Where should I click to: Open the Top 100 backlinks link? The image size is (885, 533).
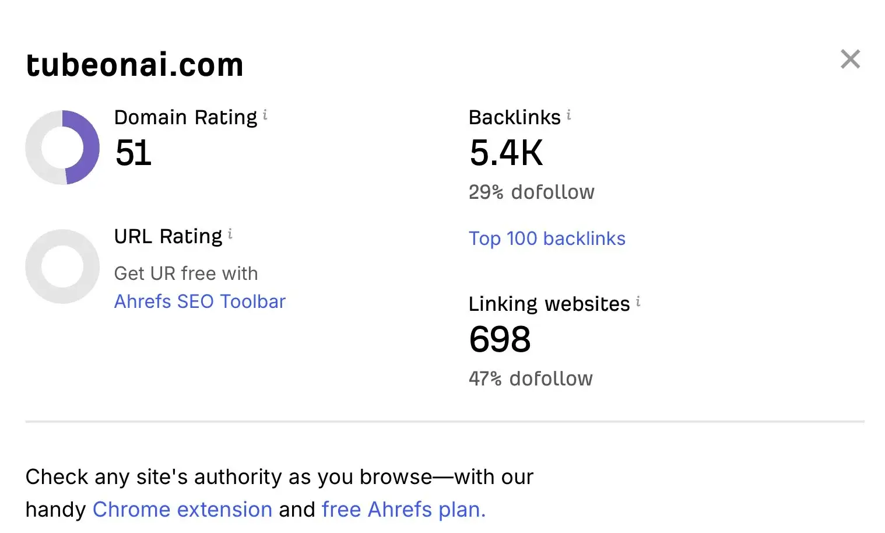pos(547,239)
